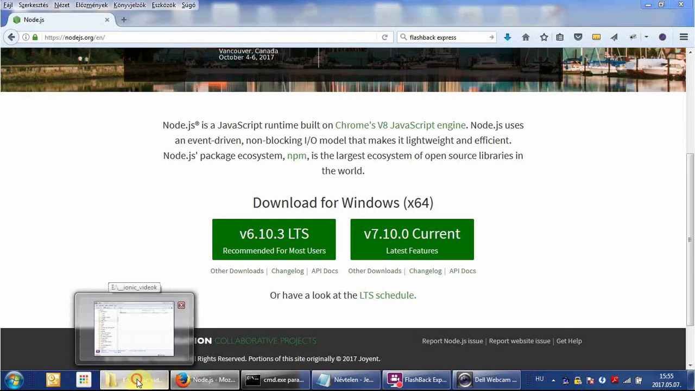Click Report Node.js issue
Screen dimensions: 695x391
coord(452,341)
